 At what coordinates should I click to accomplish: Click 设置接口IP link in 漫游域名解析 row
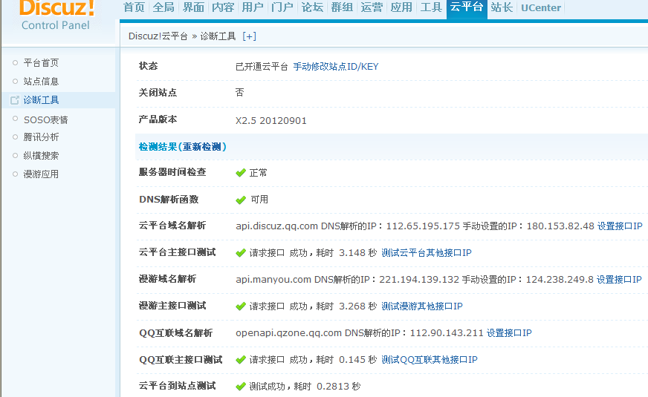click(x=619, y=280)
